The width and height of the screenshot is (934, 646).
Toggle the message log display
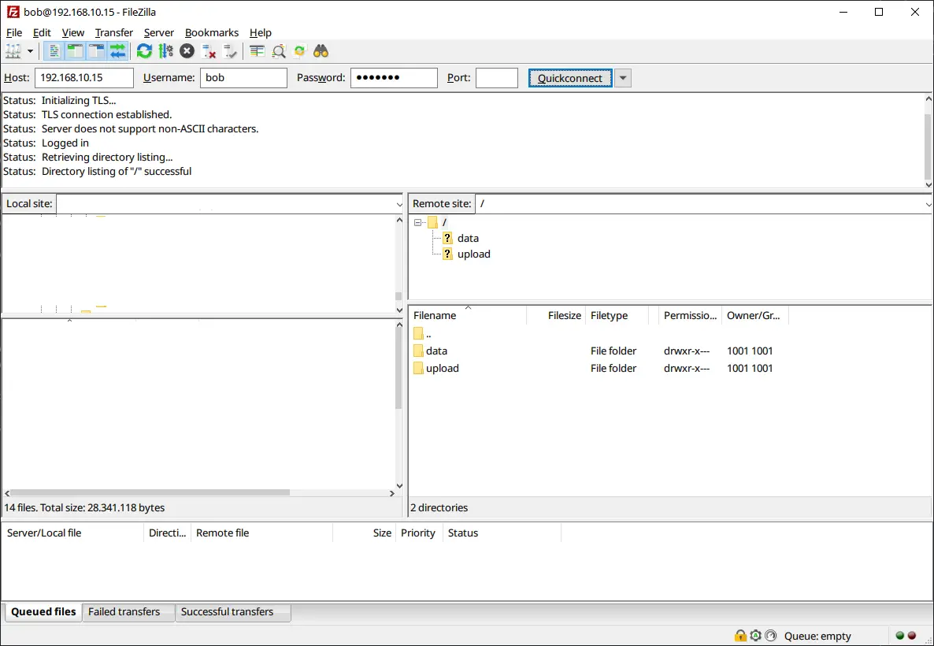coord(54,51)
